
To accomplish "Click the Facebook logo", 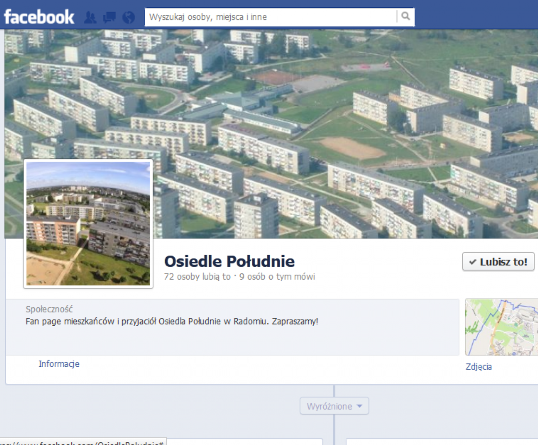I will pyautogui.click(x=39, y=17).
